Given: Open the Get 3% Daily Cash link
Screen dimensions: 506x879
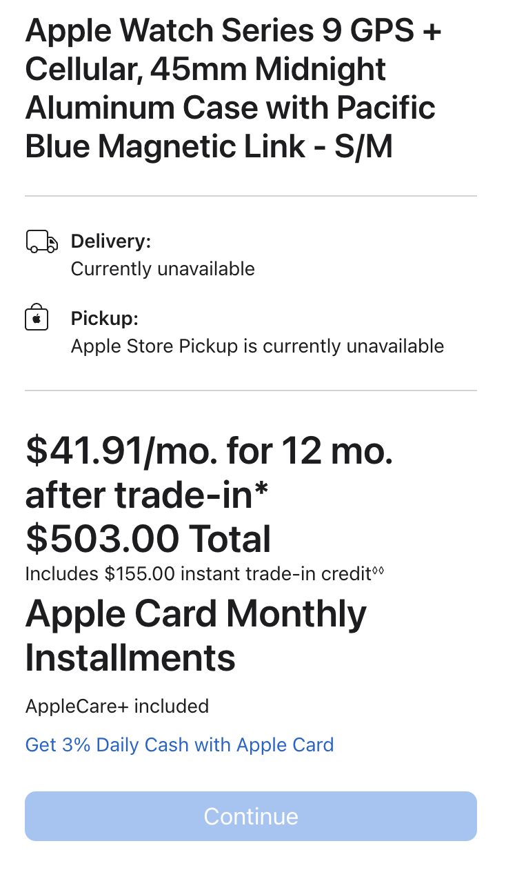Looking at the screenshot, I should (179, 745).
